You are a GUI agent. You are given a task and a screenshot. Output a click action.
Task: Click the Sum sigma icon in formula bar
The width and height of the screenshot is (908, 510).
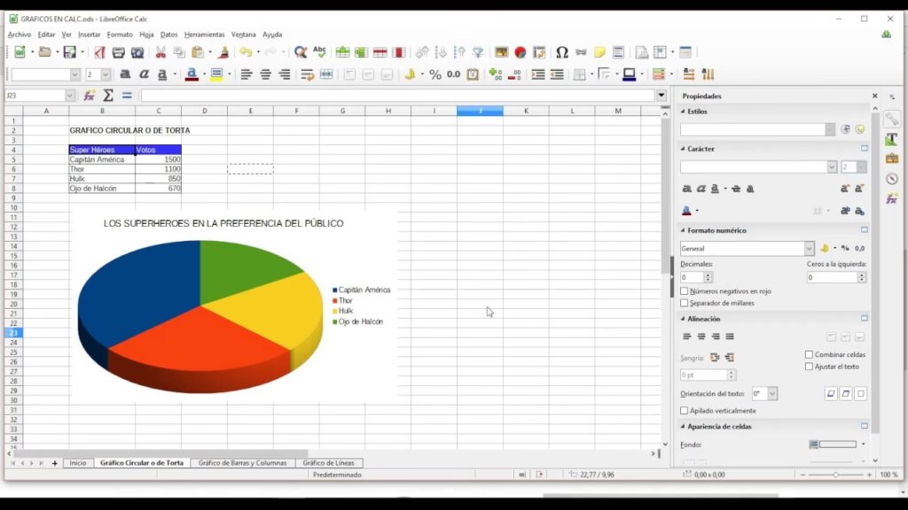pos(109,96)
